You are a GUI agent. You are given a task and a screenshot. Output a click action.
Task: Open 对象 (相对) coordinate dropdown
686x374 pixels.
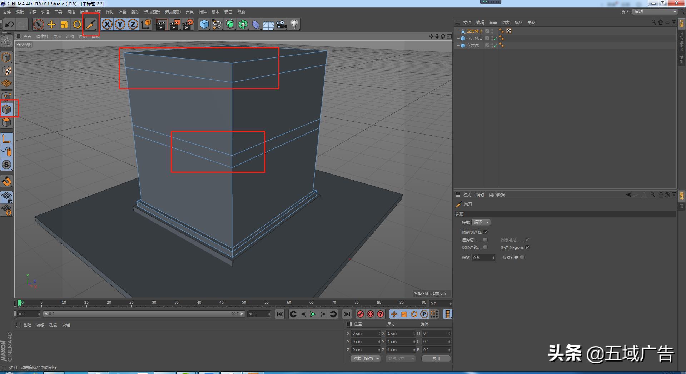coord(366,358)
